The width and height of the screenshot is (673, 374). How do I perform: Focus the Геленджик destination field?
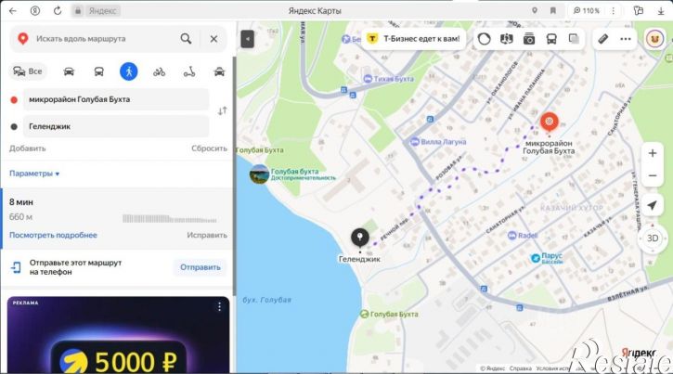(116, 126)
